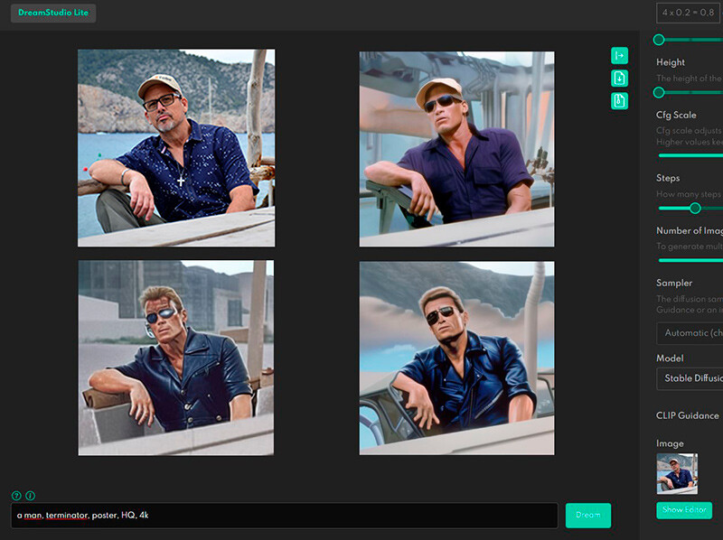This screenshot has width=723, height=540.
Task: Click the Height slider handle
Action: point(659,92)
